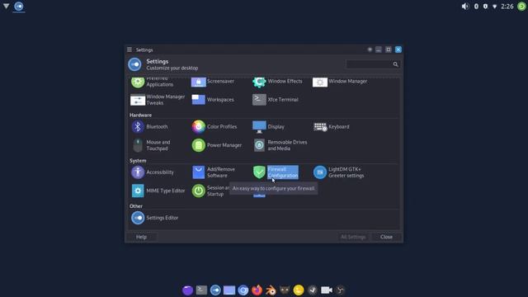The width and height of the screenshot is (528, 297).
Task: Open Mouse and Touchpad settings
Action: coord(151,145)
